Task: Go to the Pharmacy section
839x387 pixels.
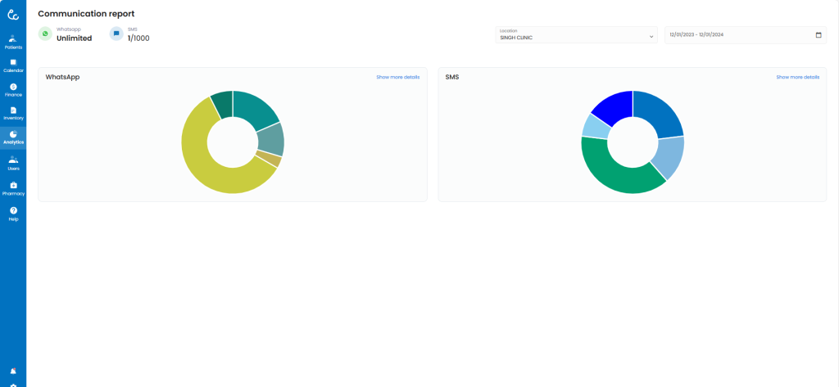Action: (13, 189)
